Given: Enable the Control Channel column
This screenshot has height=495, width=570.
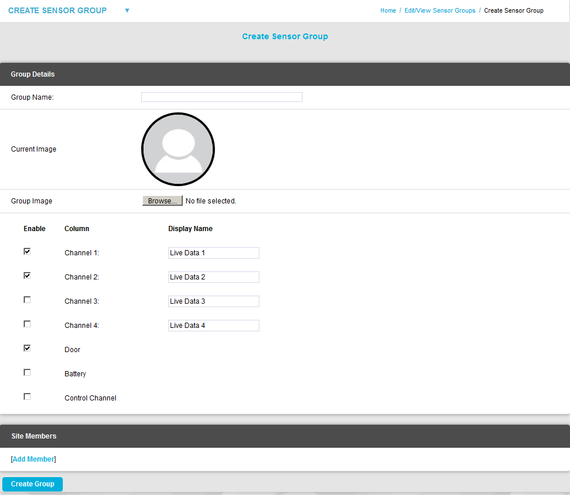Looking at the screenshot, I should pyautogui.click(x=27, y=396).
